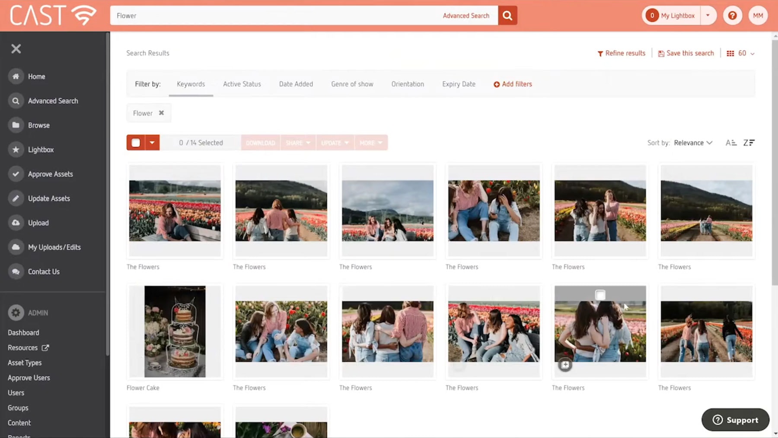The height and width of the screenshot is (438, 778).
Task: Open the select-all options dropdown arrow
Action: 152,143
